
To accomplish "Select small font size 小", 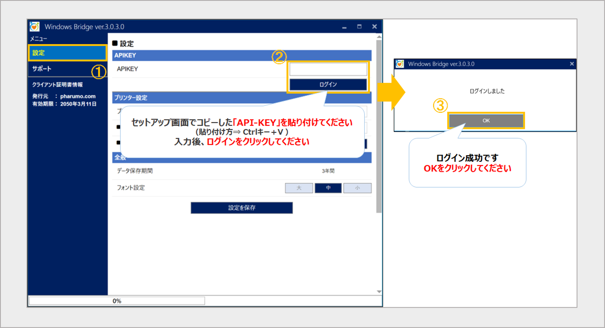I will click(357, 188).
